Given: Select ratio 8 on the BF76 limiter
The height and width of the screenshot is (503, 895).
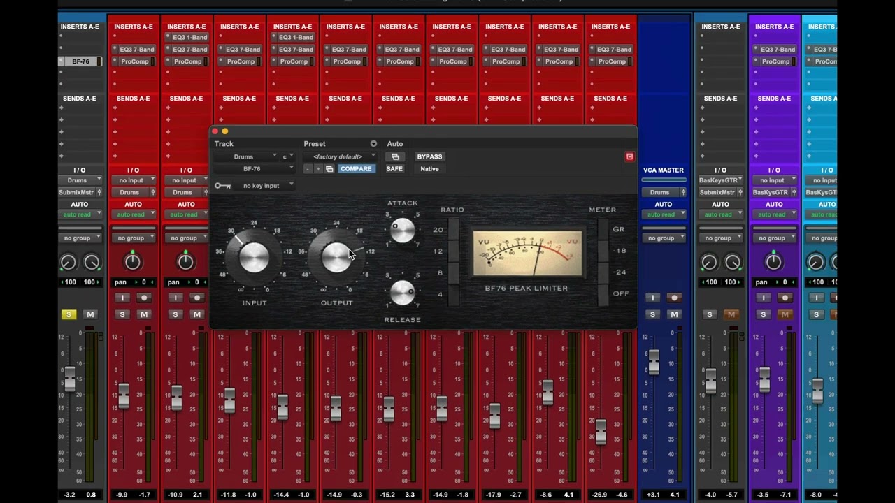Looking at the screenshot, I should [x=453, y=272].
